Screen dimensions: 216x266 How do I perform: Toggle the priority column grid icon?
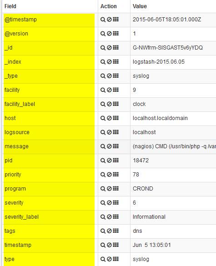tap(116, 175)
